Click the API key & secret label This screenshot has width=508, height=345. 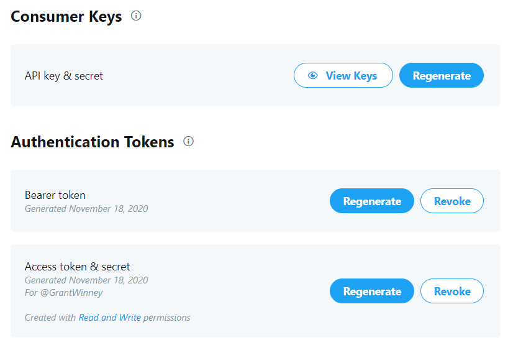[64, 76]
